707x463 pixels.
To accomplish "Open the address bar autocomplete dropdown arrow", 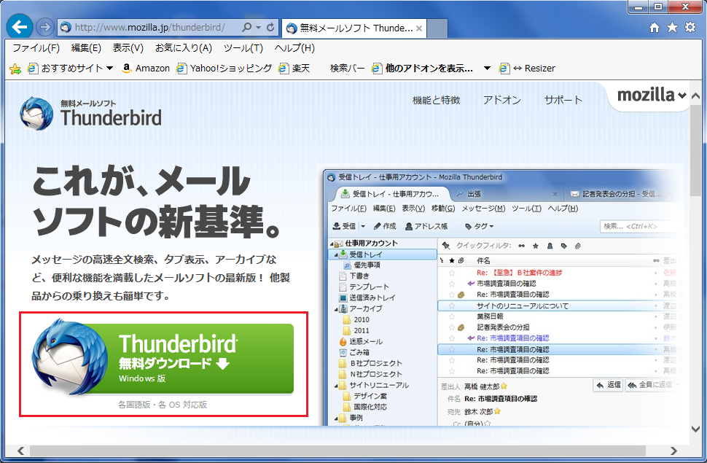I will 258,28.
